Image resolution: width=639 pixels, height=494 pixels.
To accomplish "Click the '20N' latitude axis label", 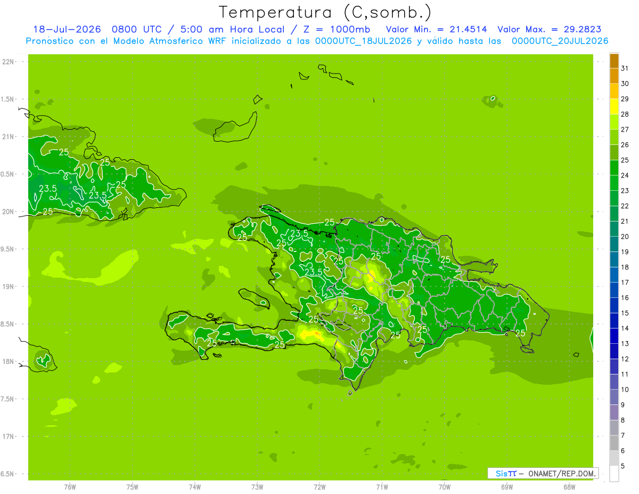I will [x=8, y=212].
